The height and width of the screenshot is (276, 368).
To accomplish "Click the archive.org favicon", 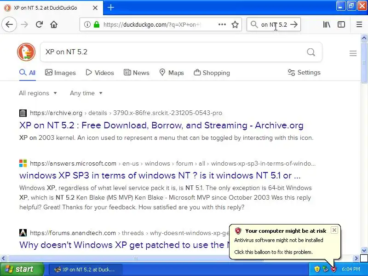I will (x=23, y=113).
